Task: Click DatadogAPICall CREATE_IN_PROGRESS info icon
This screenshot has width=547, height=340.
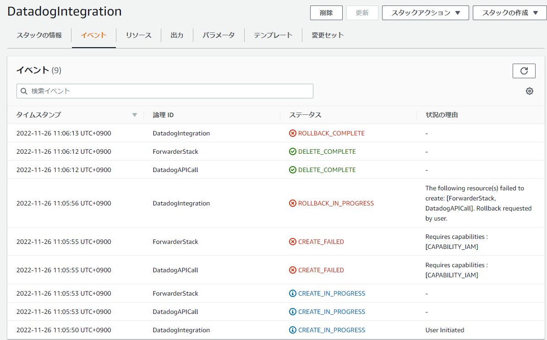Action: click(x=292, y=312)
